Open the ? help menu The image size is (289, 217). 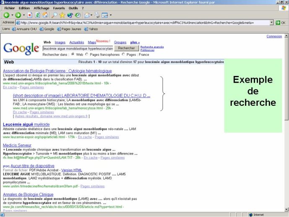click(83, 8)
